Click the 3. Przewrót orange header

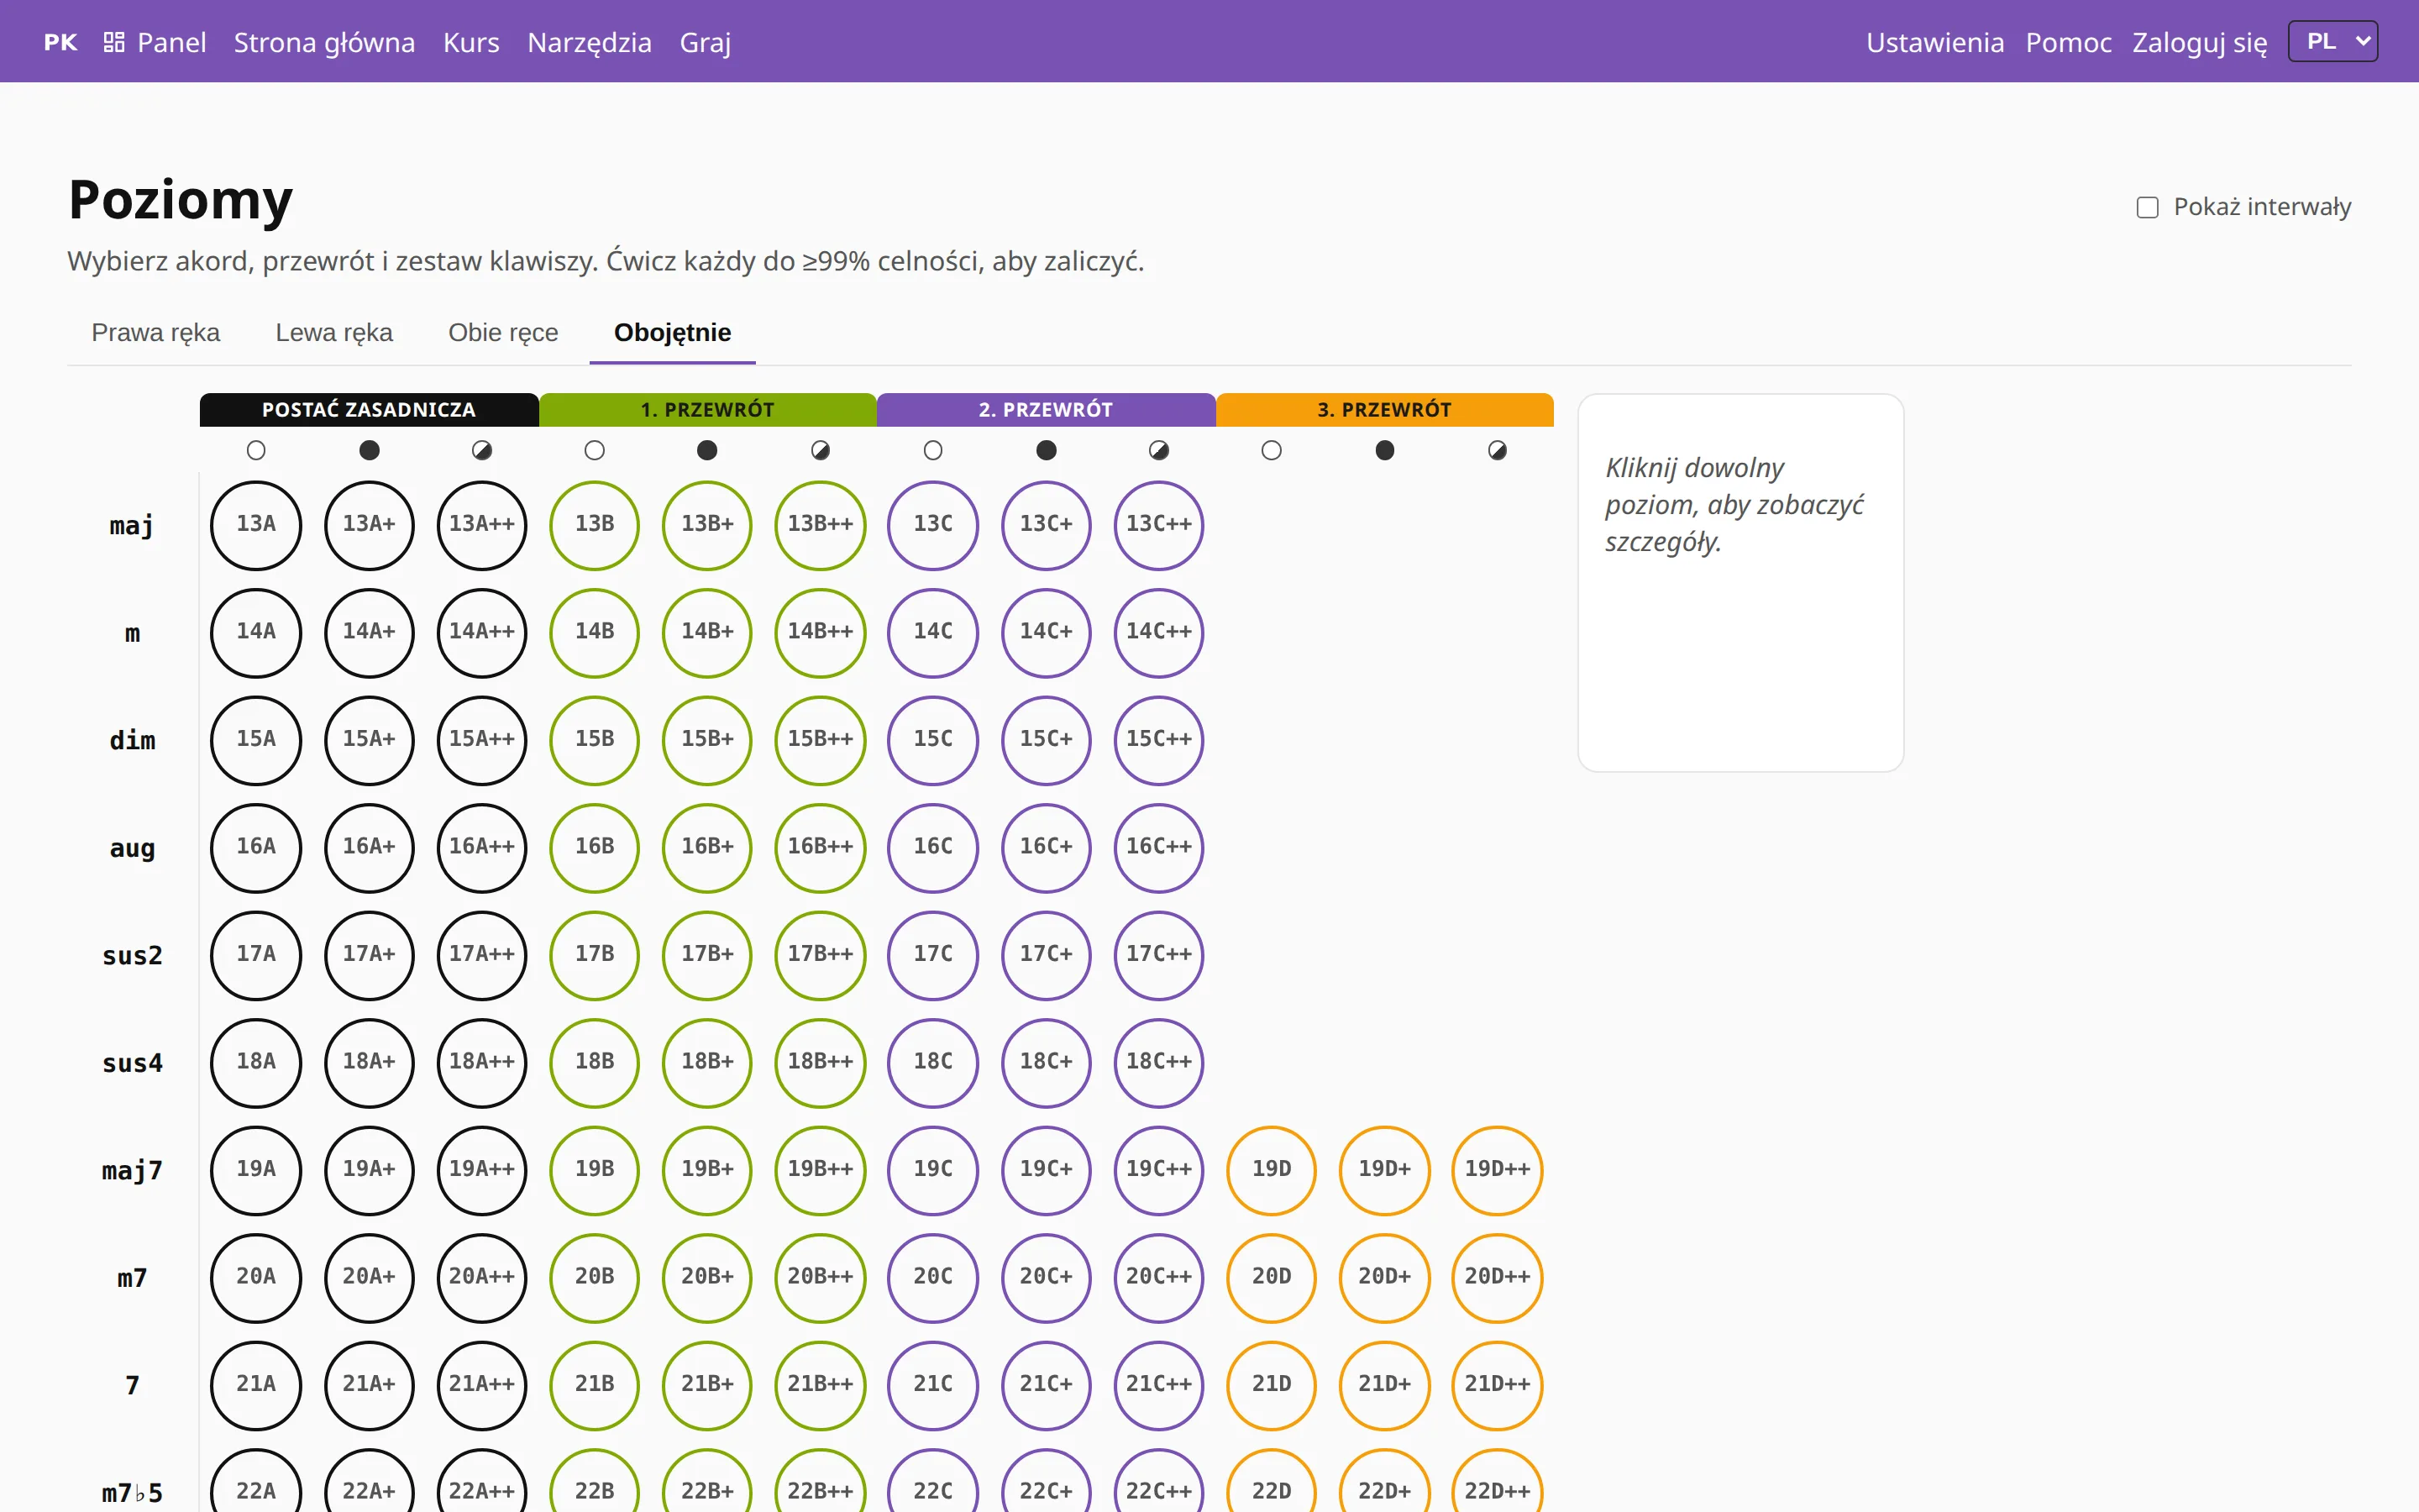(x=1384, y=410)
